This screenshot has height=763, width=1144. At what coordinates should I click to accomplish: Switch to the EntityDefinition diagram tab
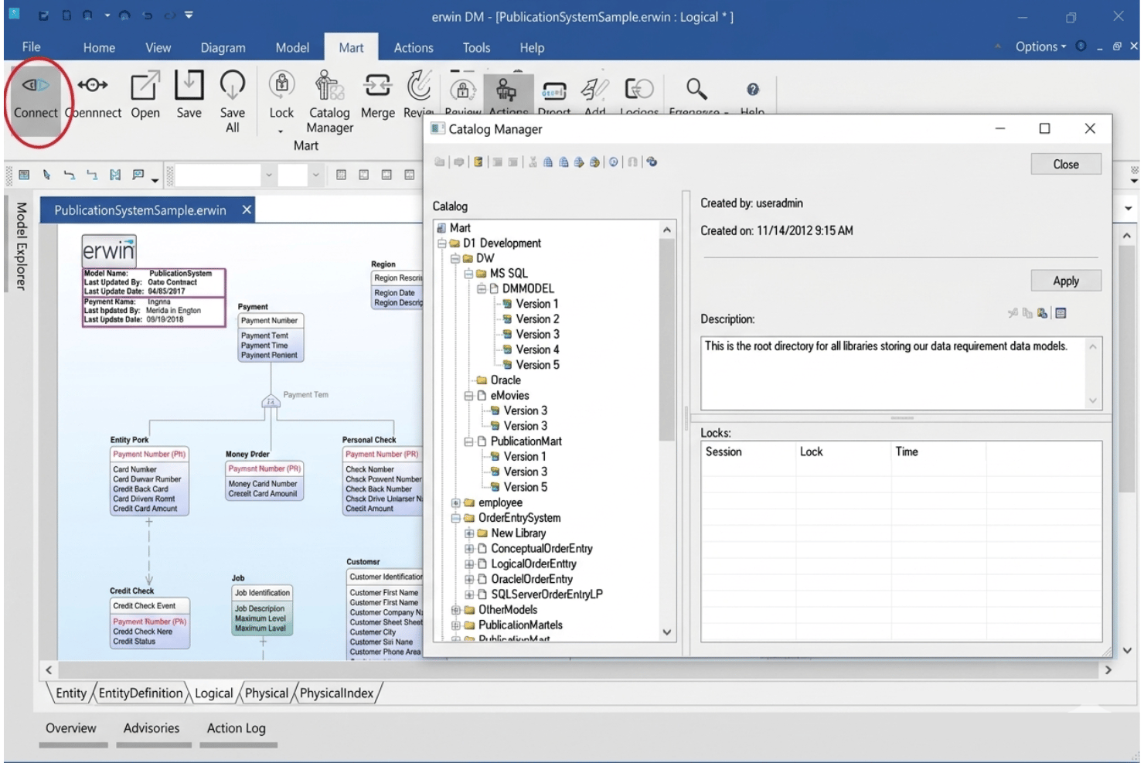click(x=141, y=693)
